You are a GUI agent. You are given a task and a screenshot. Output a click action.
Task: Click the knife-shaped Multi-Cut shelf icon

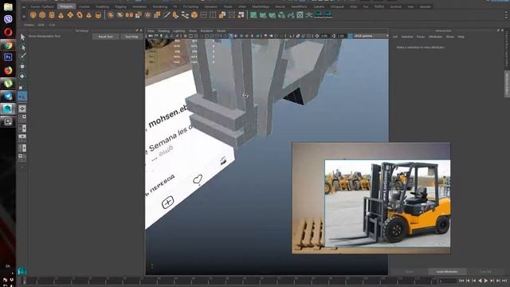pyautogui.click(x=167, y=15)
